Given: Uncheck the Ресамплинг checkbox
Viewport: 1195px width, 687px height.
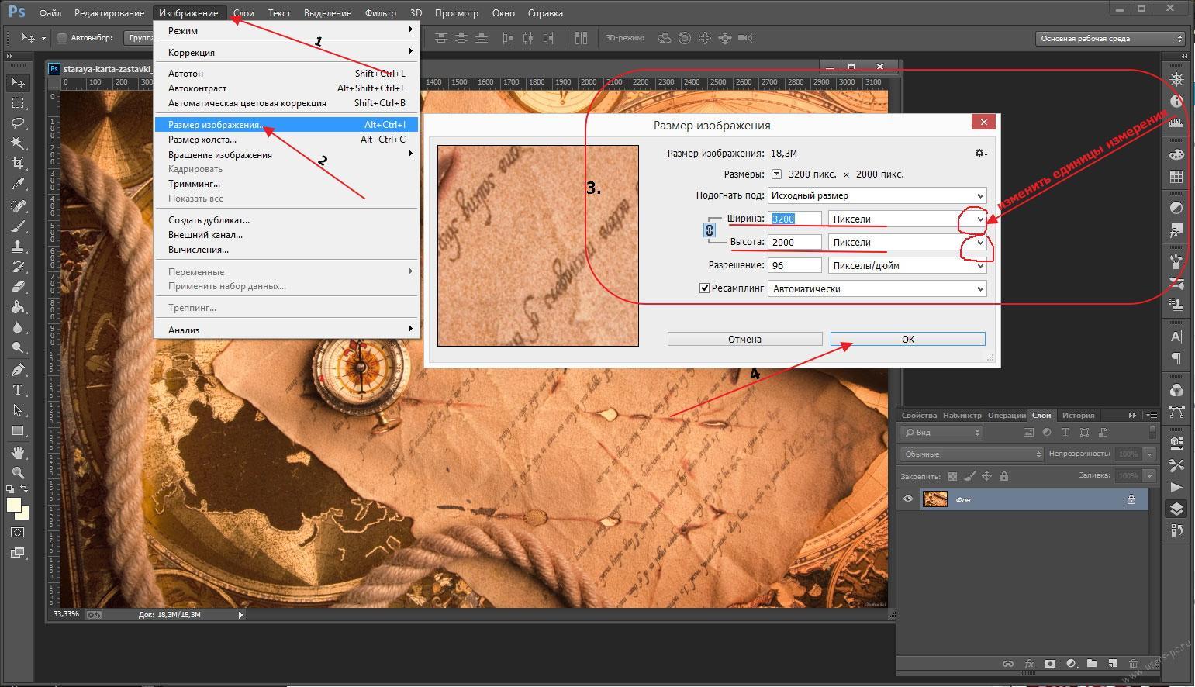Looking at the screenshot, I should [704, 288].
